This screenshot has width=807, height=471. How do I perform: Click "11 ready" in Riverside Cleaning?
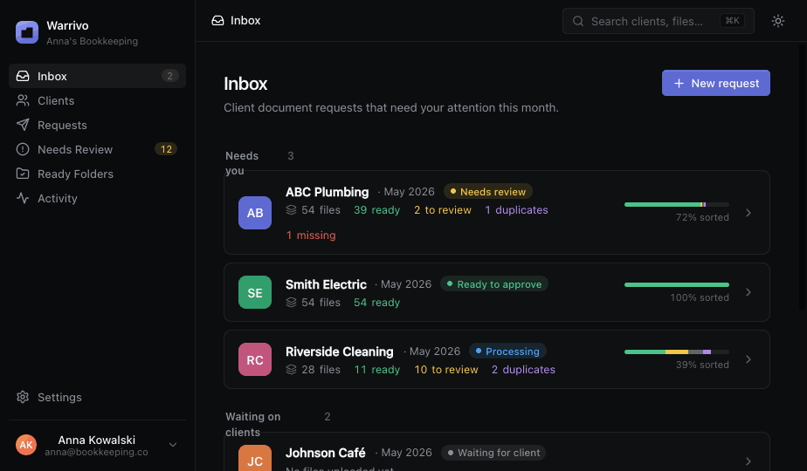click(376, 370)
